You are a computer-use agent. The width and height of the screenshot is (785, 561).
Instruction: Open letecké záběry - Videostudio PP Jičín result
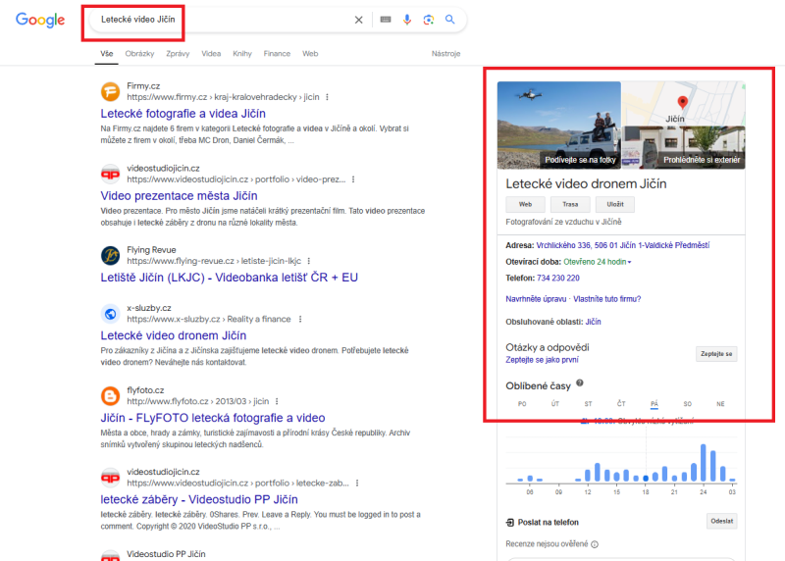(199, 499)
